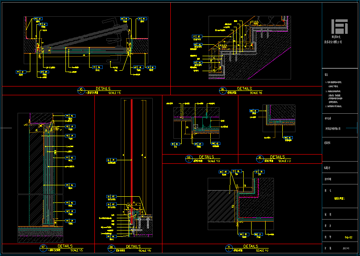Select the SCALE 1:5 text under detail 06

256,93
